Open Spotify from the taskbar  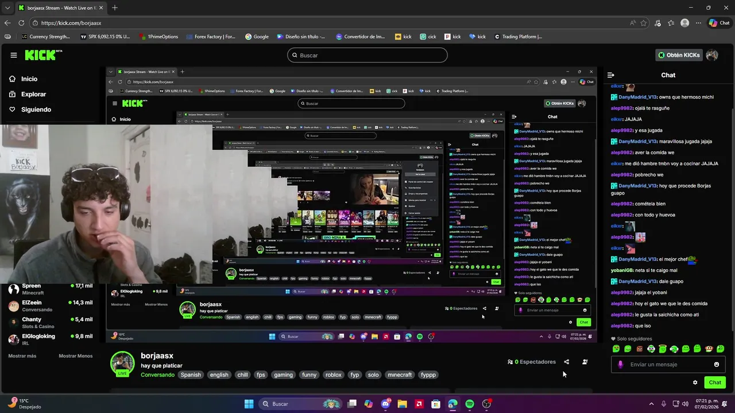coord(470,404)
